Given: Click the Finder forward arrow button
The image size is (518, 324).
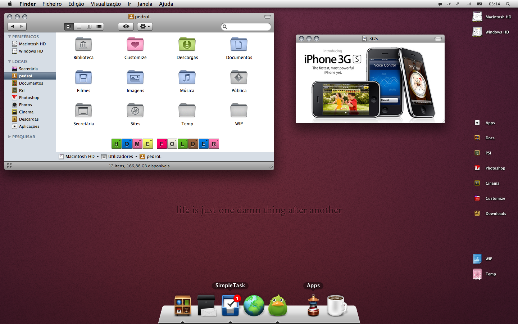Looking at the screenshot, I should (x=22, y=26).
